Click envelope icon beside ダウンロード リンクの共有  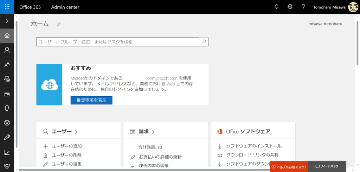click(220, 155)
